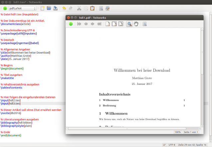Go to next page in PDF viewer

[93, 24]
